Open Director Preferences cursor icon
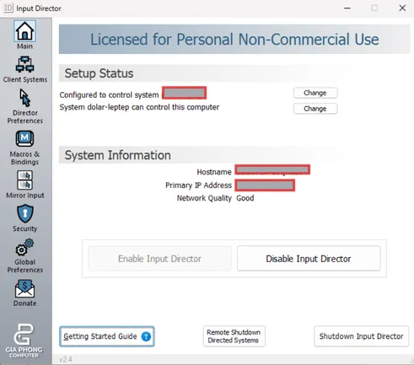This screenshot has width=414, height=365. click(x=24, y=98)
